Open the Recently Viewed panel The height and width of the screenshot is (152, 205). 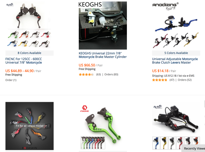pos(193,148)
